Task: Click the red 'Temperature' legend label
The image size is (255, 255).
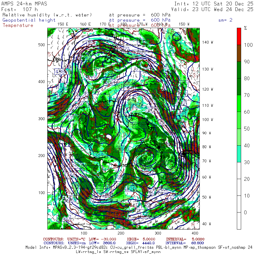Action: point(18,25)
